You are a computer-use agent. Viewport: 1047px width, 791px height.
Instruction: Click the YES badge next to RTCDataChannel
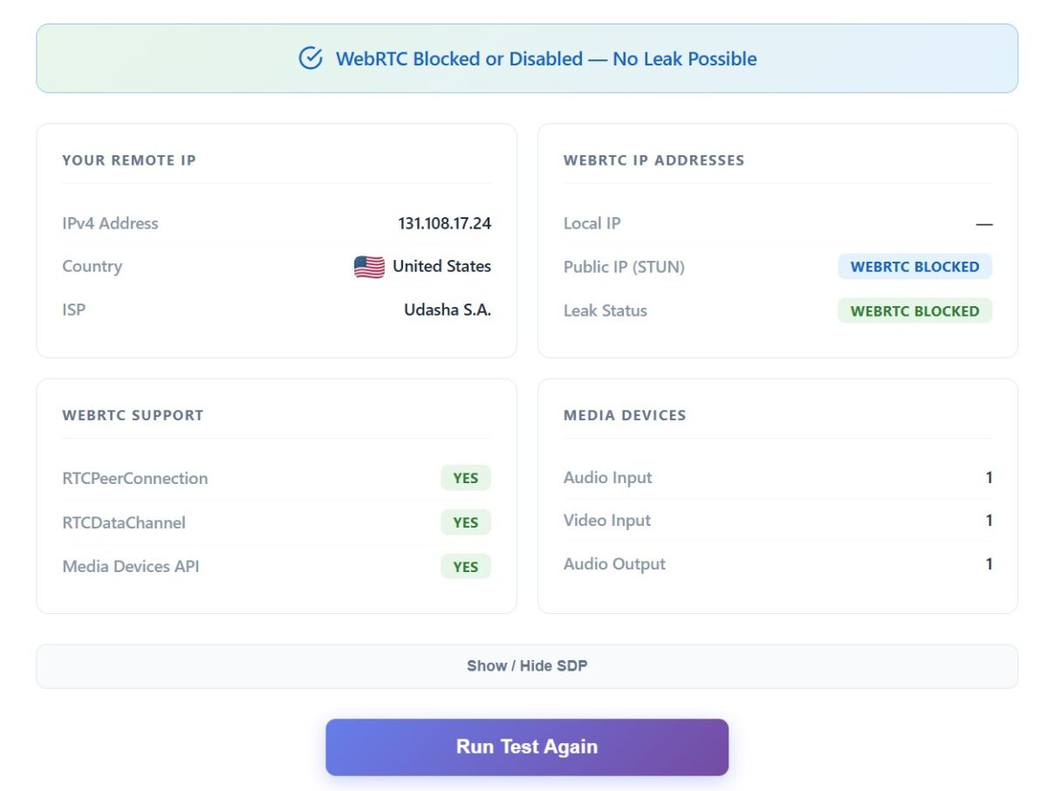point(465,522)
